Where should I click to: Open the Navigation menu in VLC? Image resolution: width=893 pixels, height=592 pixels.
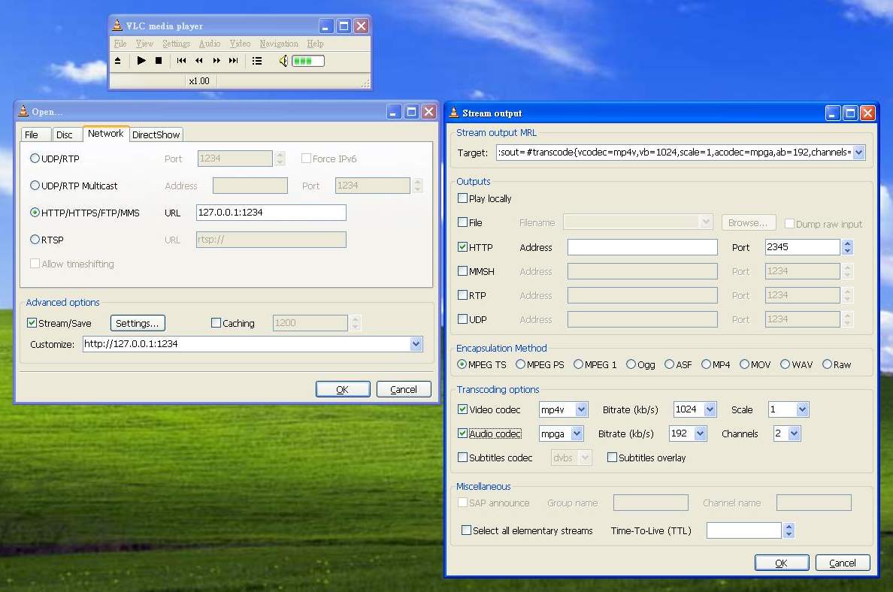coord(279,44)
